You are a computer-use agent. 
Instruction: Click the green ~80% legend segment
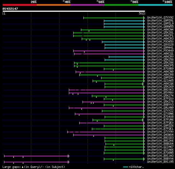click(x=121, y=5)
